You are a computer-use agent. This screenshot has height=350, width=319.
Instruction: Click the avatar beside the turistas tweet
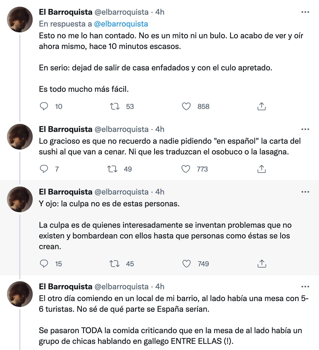20,294
